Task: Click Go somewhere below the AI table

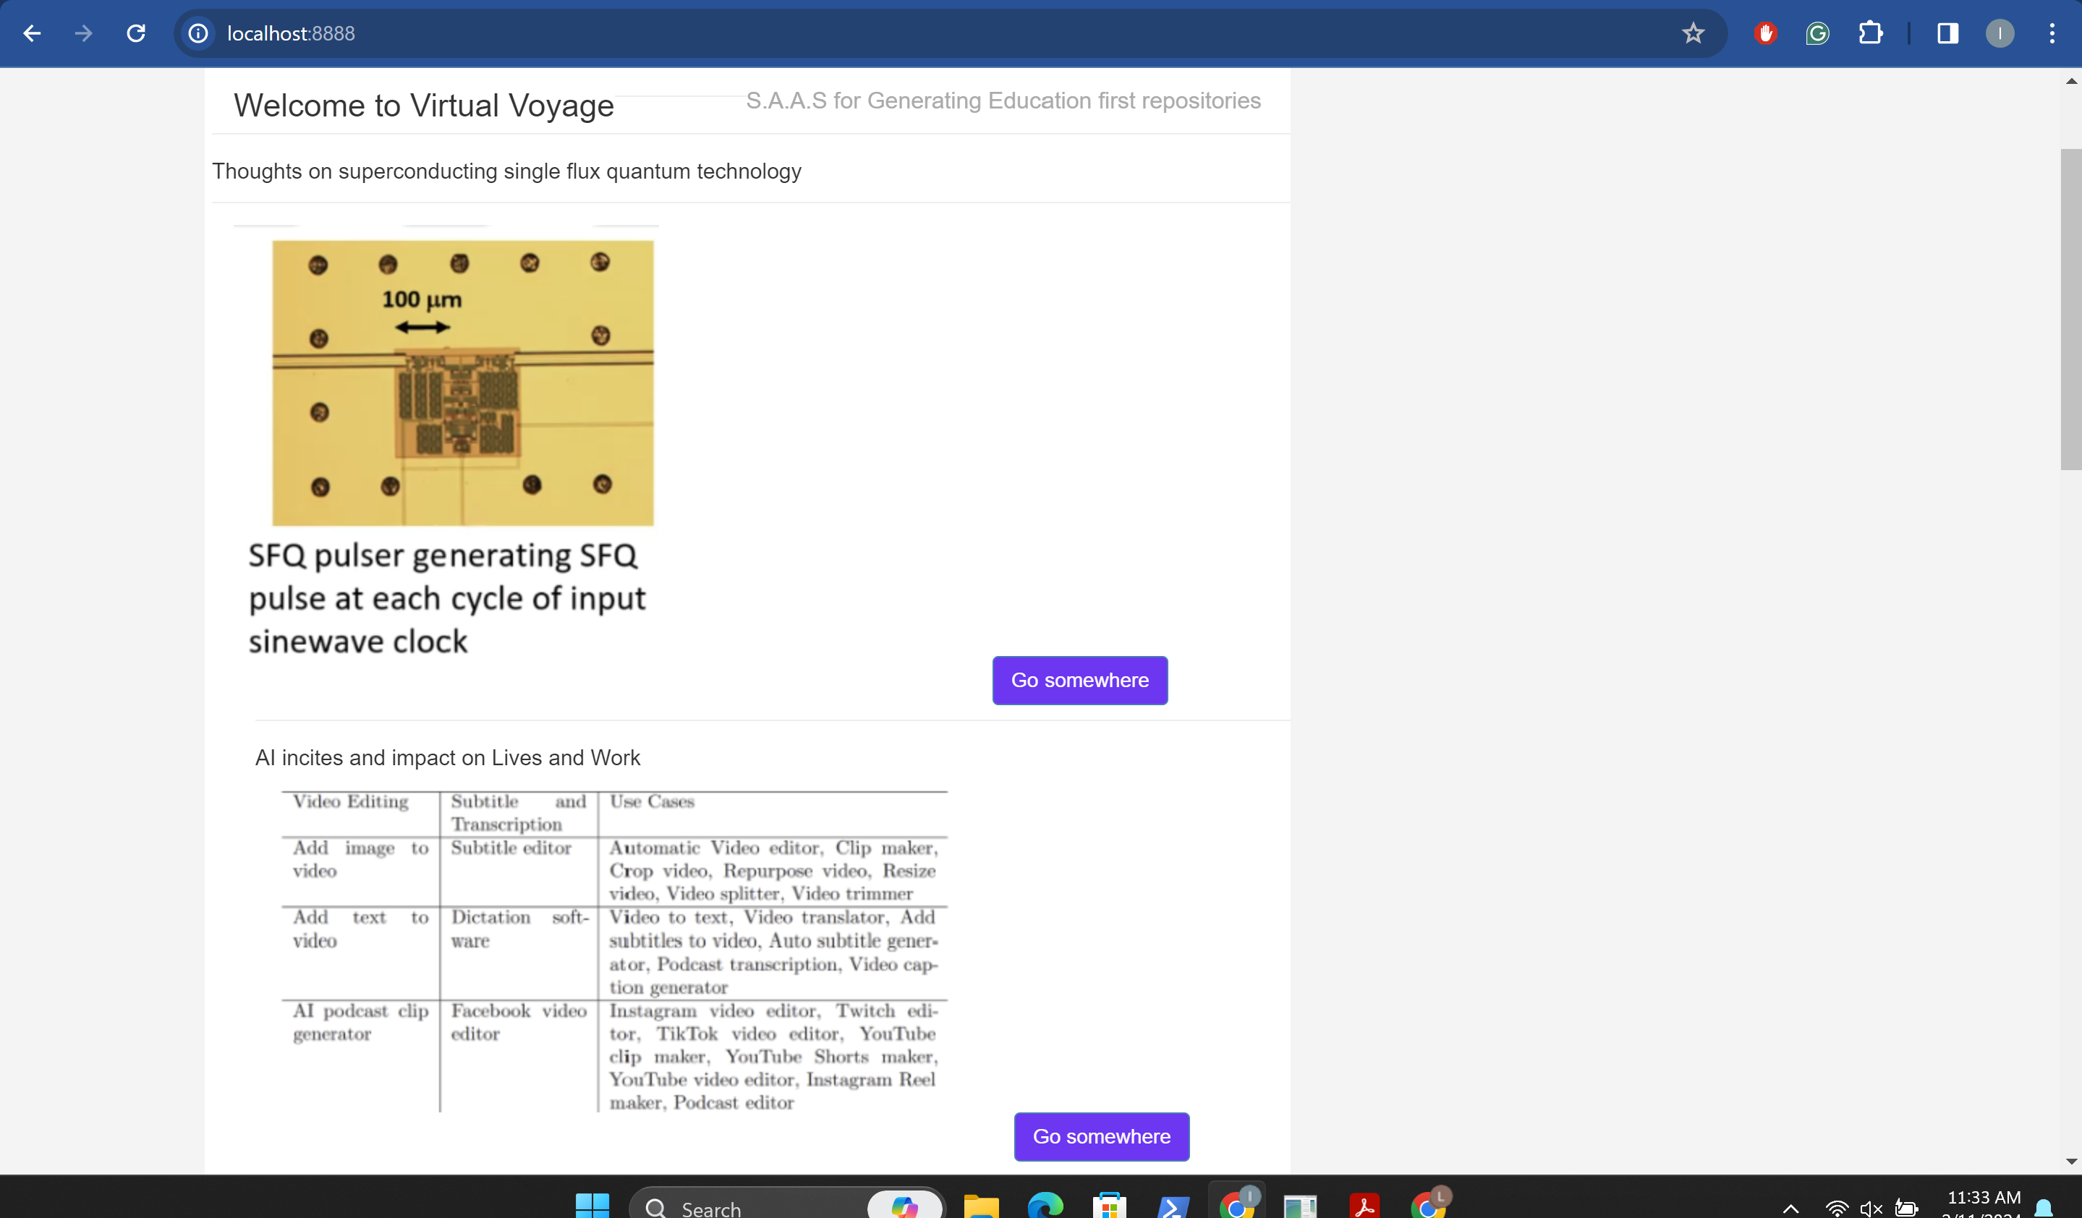Action: (1100, 1136)
